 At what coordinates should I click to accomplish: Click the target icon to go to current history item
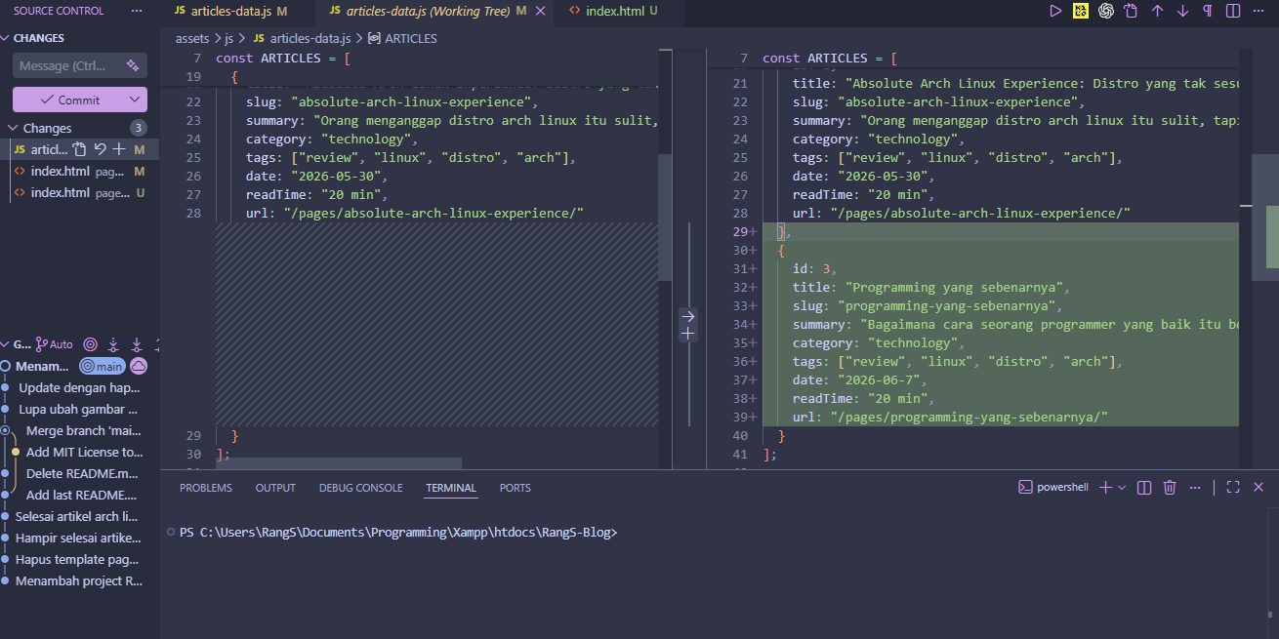tap(91, 344)
